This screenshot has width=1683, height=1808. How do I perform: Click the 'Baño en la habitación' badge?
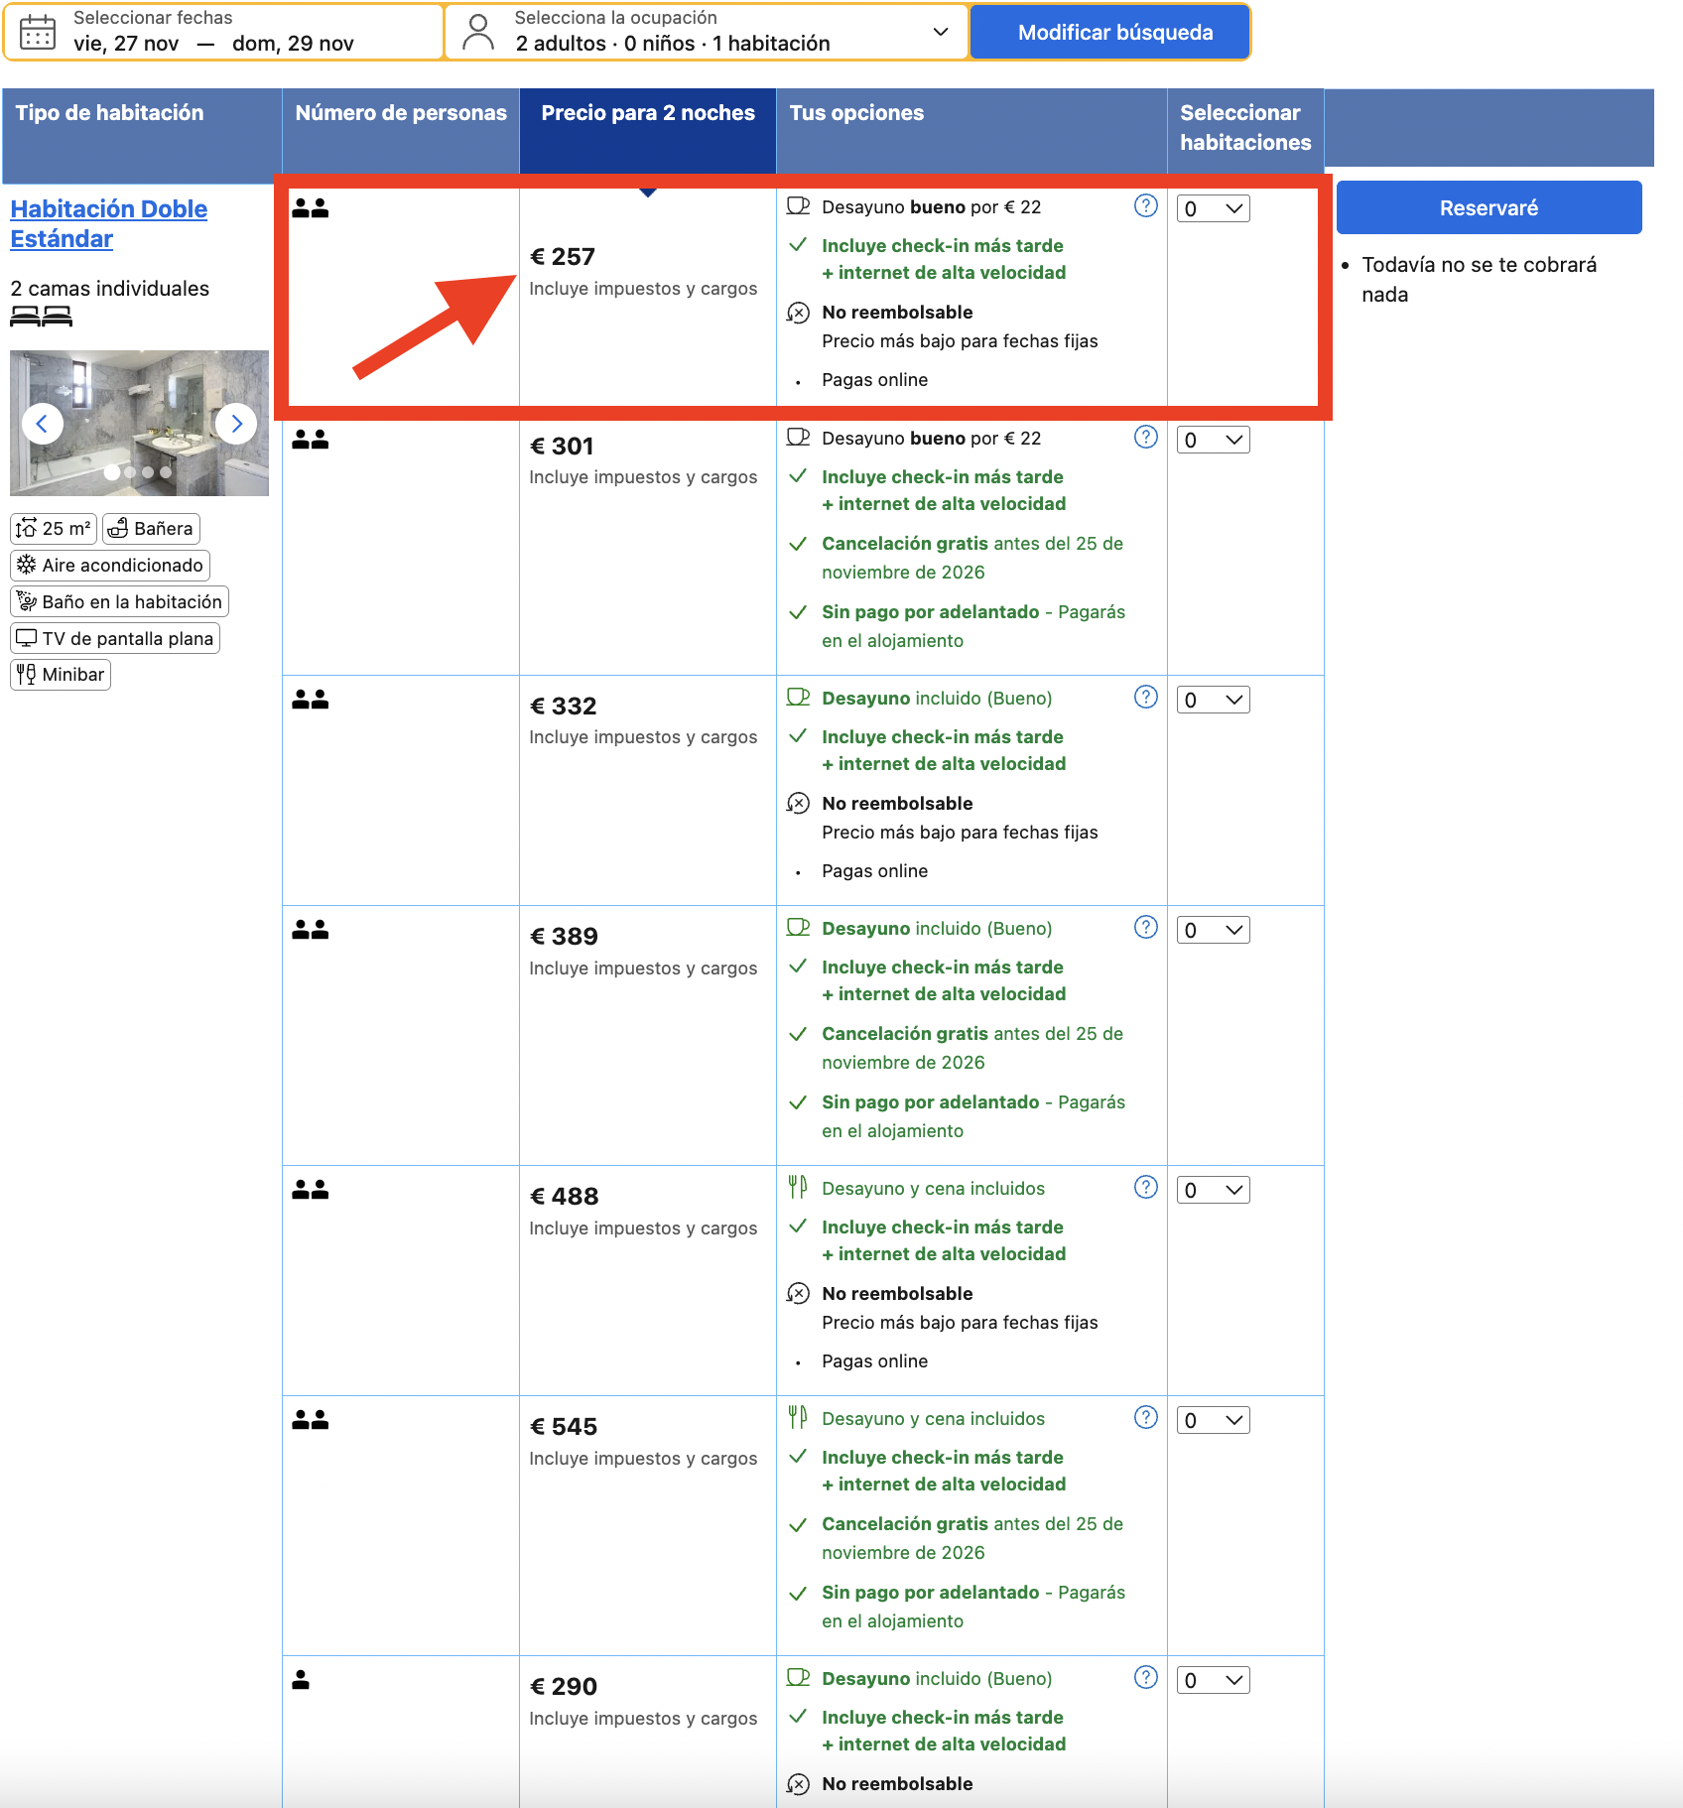119,602
